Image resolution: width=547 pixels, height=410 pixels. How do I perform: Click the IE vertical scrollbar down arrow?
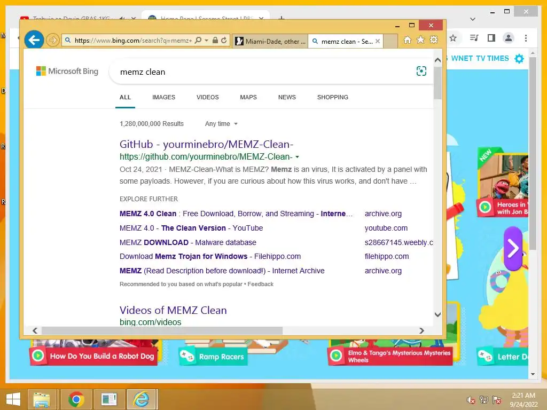(x=438, y=314)
